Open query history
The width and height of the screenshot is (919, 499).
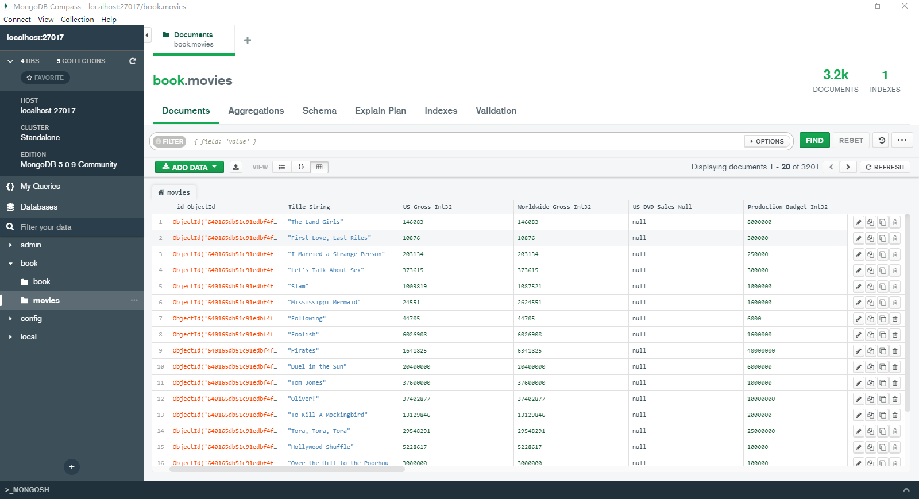click(882, 140)
